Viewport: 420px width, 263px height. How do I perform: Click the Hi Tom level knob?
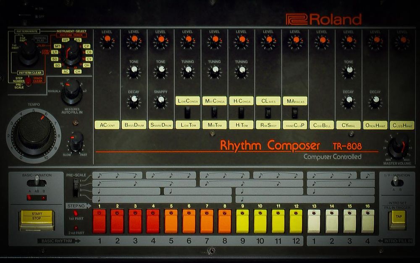[x=241, y=42]
